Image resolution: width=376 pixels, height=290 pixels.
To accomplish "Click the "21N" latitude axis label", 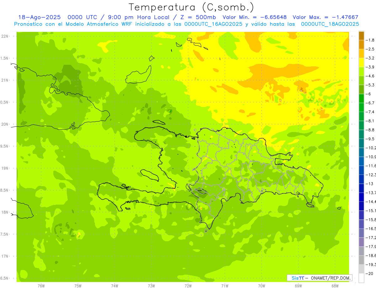I will (4, 80).
